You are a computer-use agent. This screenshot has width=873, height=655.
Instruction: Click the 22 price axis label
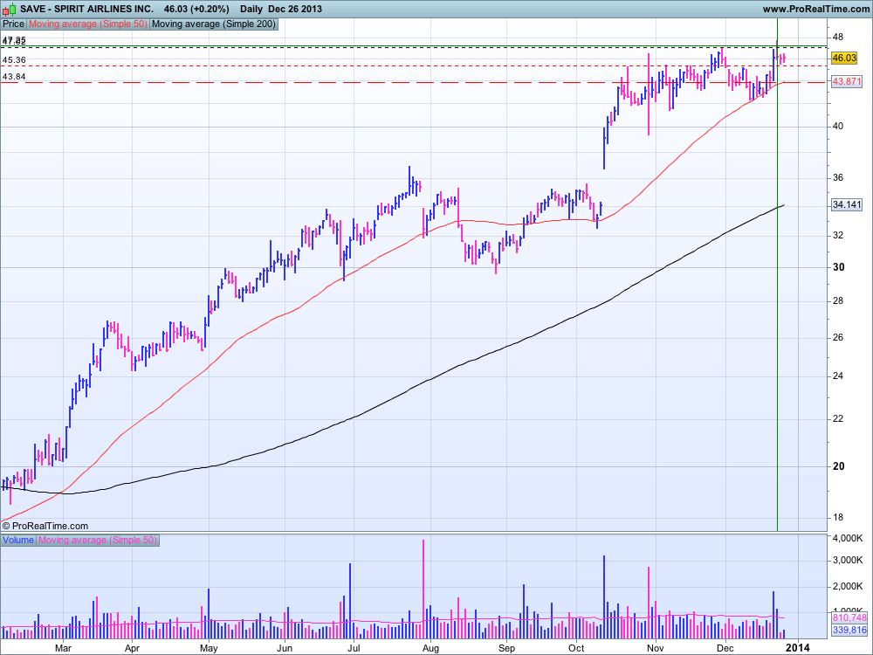click(x=837, y=419)
